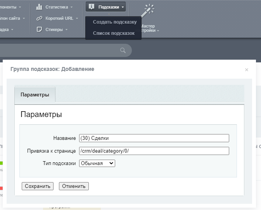
Task: Click the Отменить button
Action: click(74, 186)
